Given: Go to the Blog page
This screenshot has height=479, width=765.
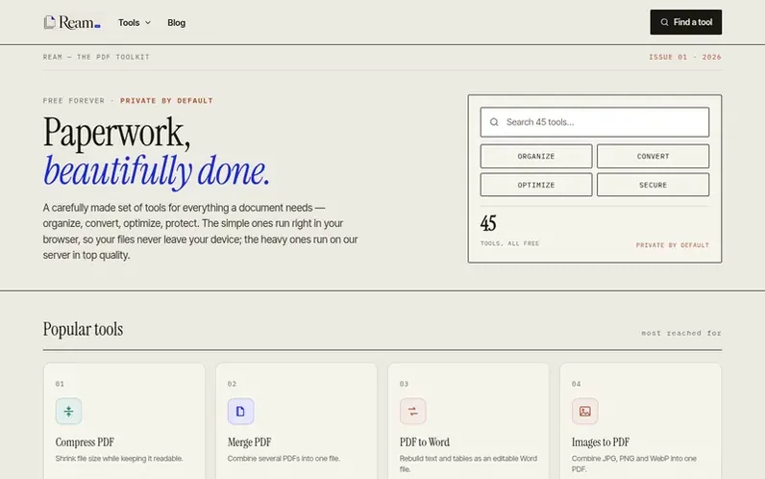Looking at the screenshot, I should coord(176,22).
